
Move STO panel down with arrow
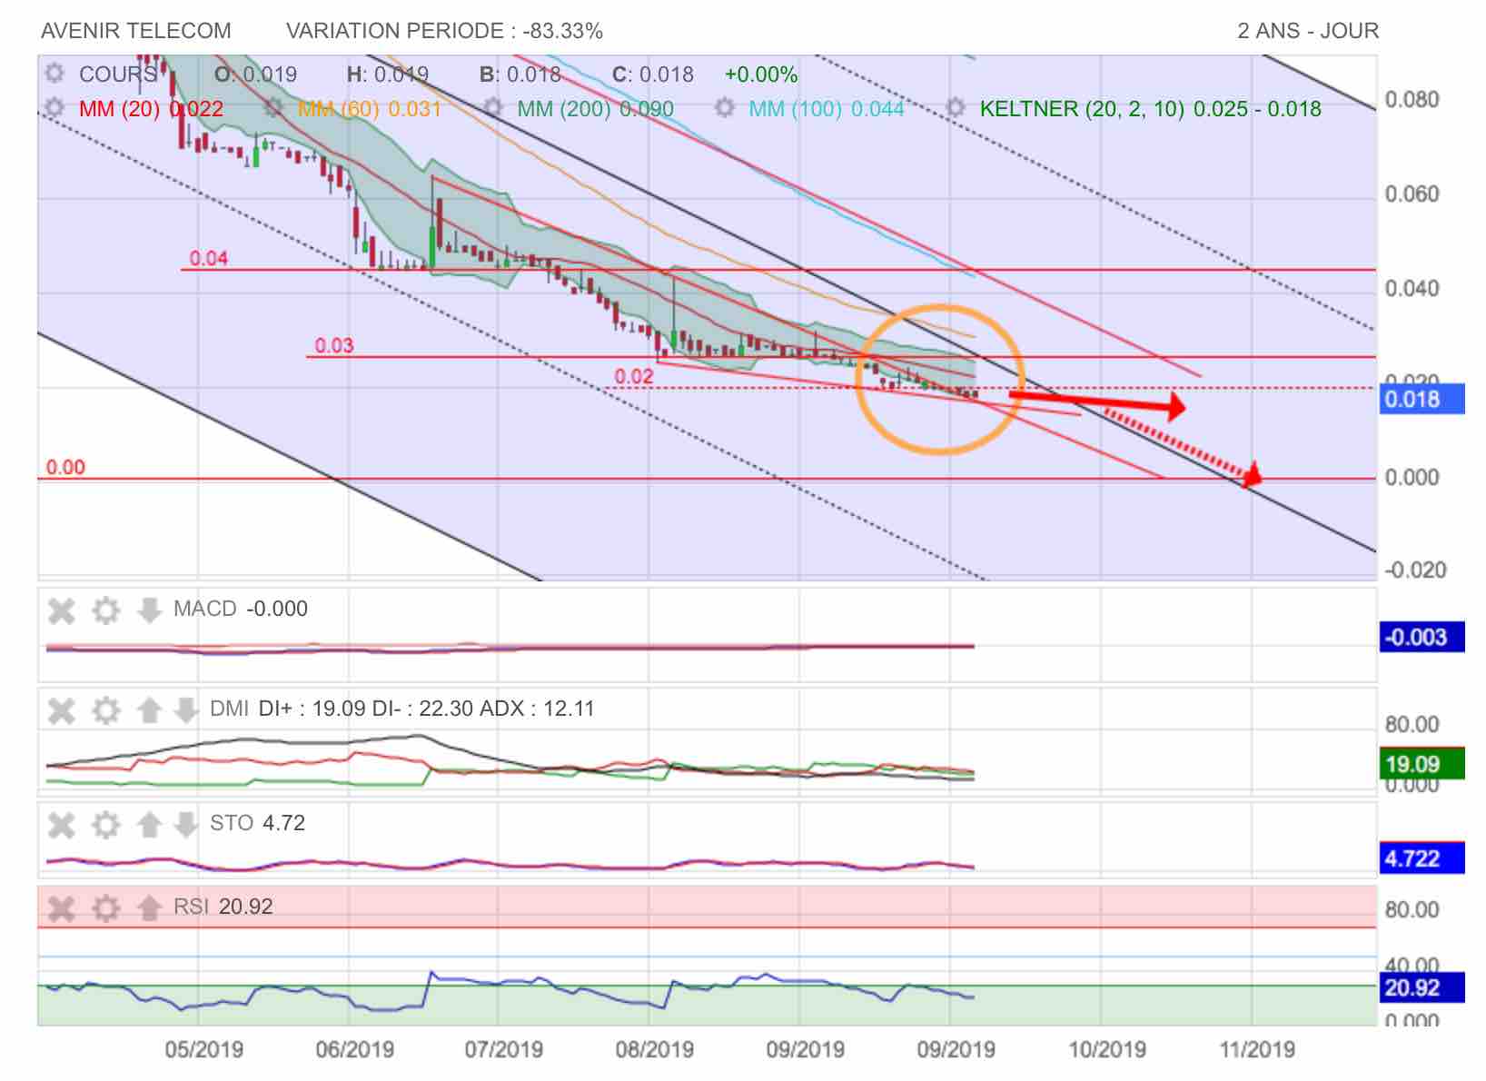point(185,825)
